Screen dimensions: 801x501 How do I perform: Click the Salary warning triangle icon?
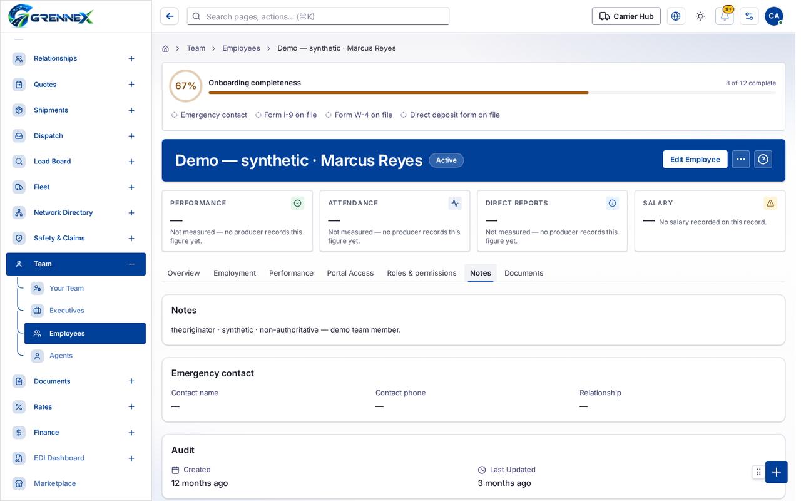(x=770, y=203)
